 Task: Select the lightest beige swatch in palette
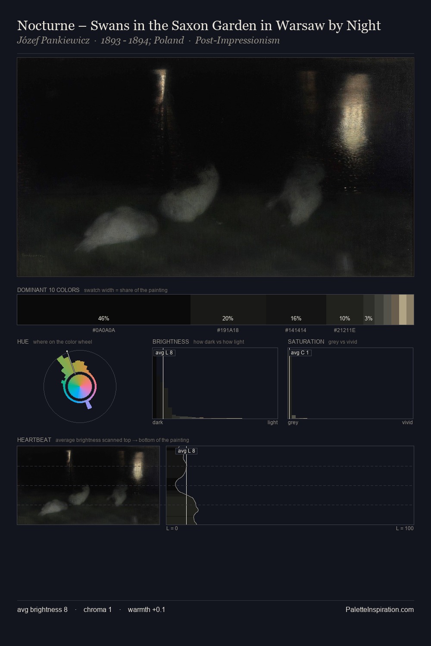coord(403,310)
